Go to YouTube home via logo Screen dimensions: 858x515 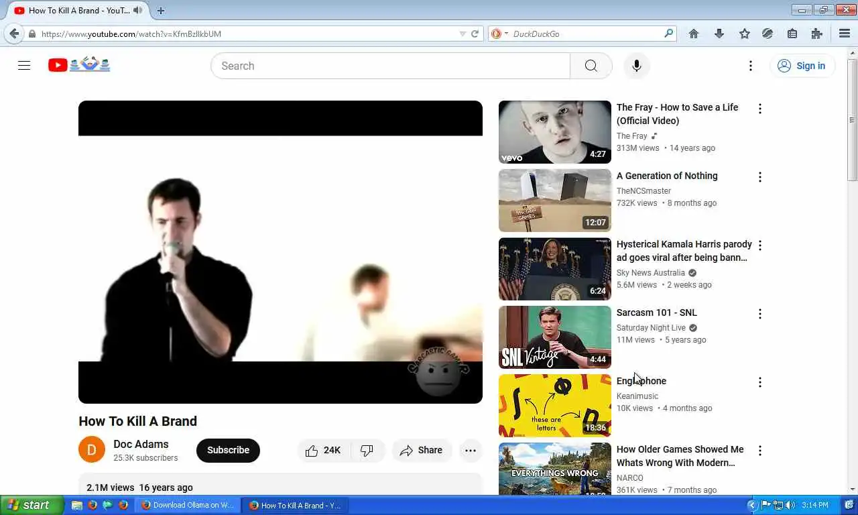click(x=79, y=64)
